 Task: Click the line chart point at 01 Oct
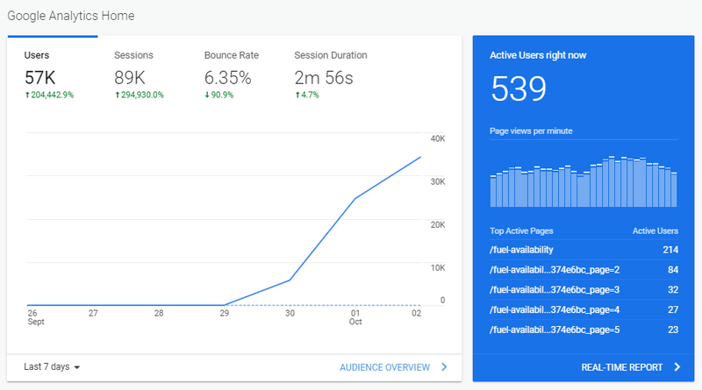coord(355,199)
